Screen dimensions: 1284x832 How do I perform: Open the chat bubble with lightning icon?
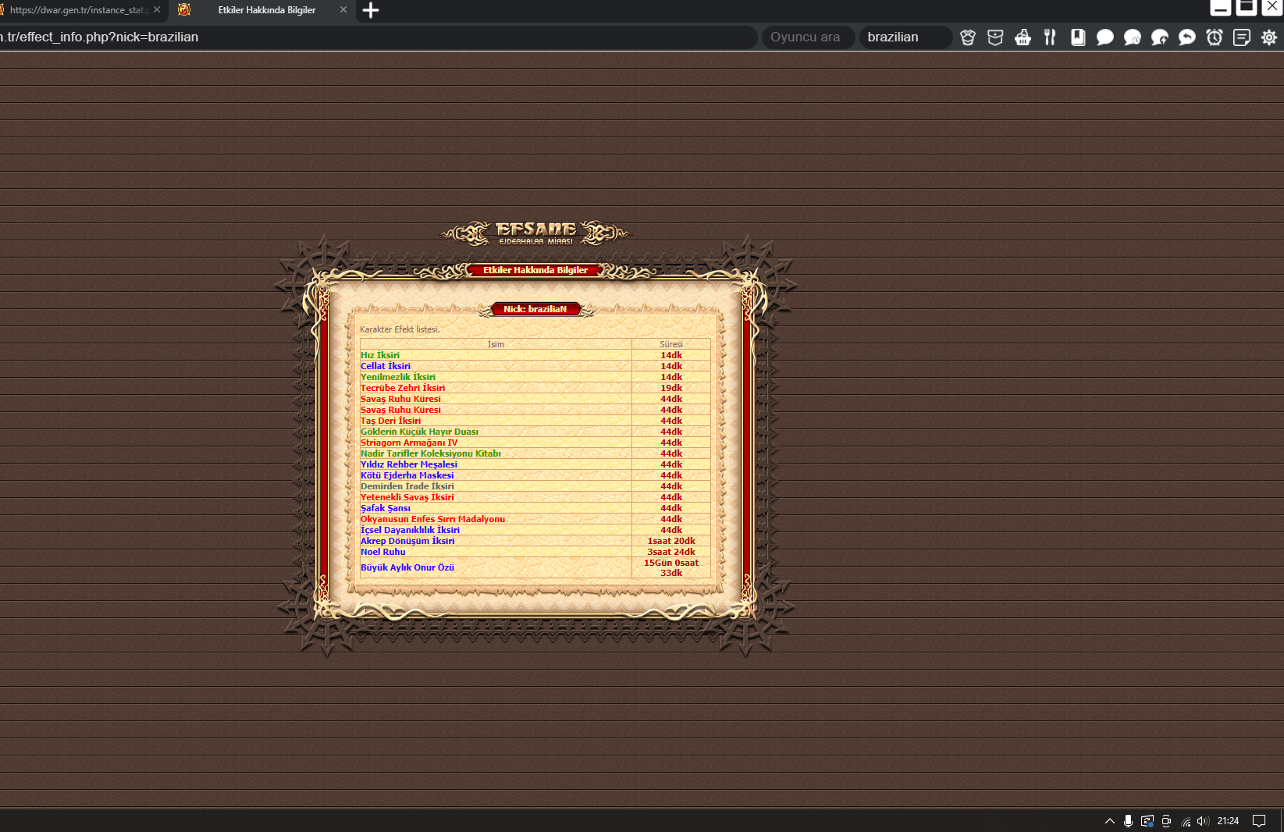1160,37
